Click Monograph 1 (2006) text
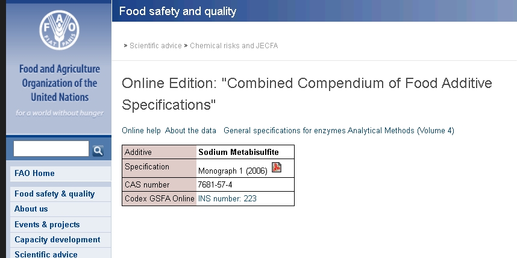The width and height of the screenshot is (517, 258). click(x=233, y=171)
